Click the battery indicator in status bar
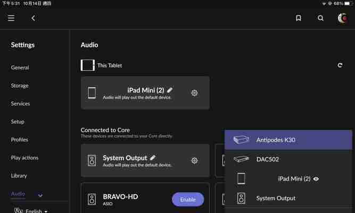The height and width of the screenshot is (213, 355). tap(348, 3)
